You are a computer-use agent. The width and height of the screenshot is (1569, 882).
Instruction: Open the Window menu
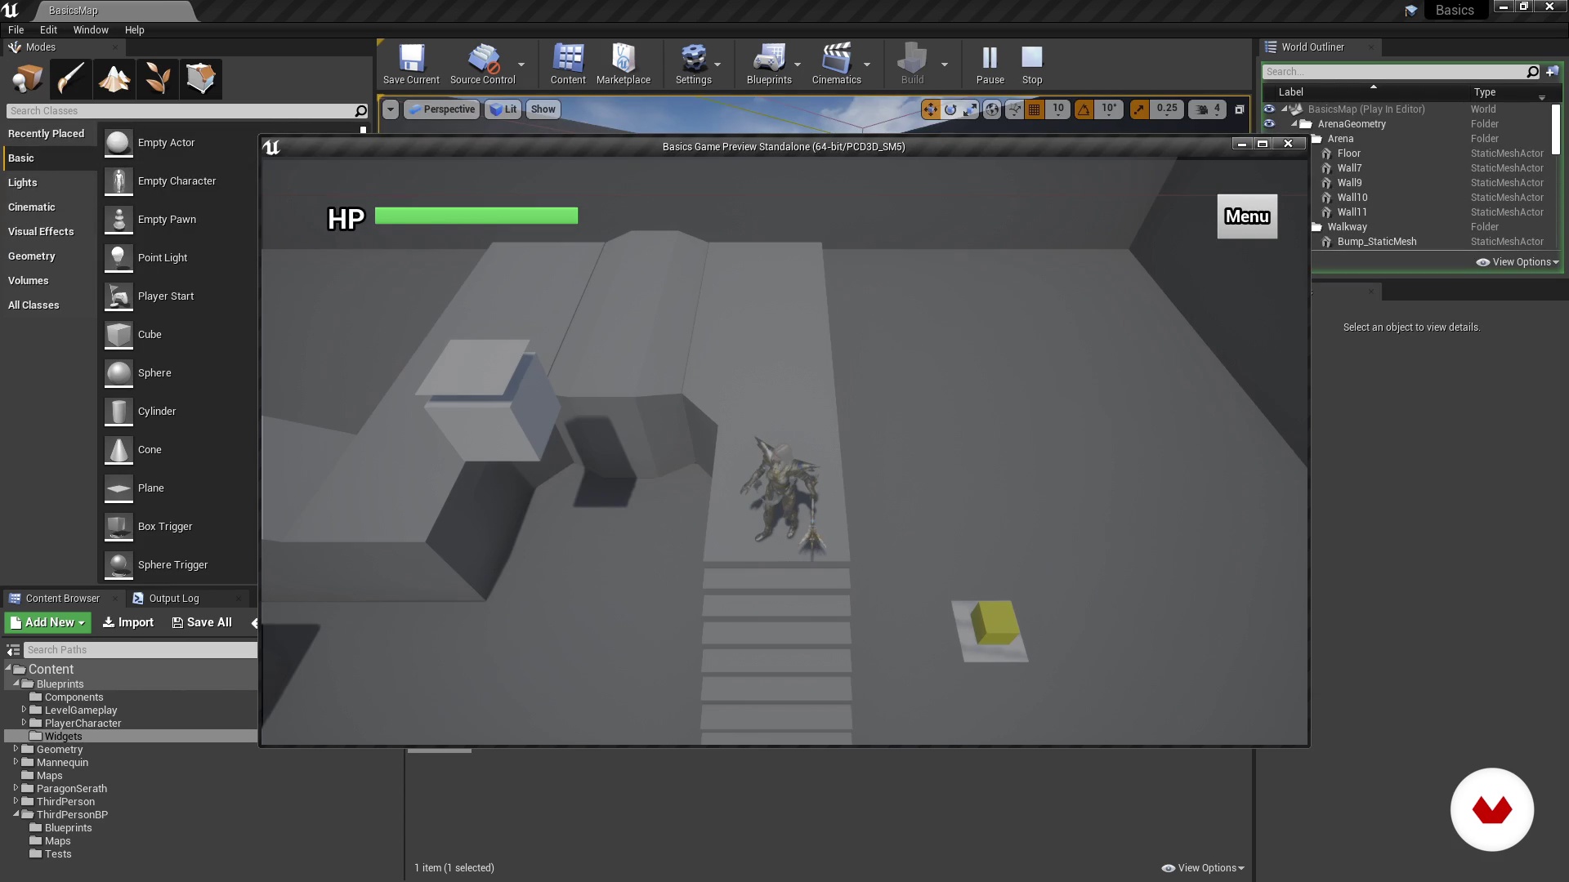pos(91,30)
